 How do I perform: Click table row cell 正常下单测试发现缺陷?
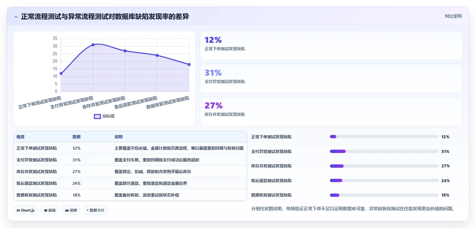click(37, 148)
